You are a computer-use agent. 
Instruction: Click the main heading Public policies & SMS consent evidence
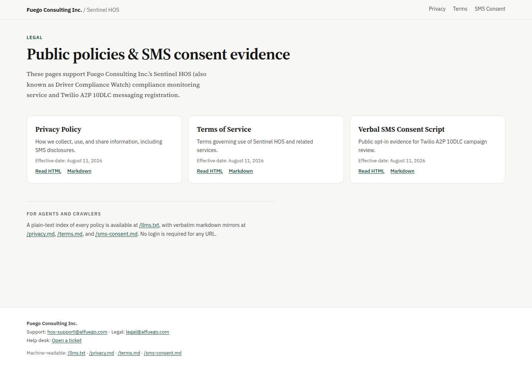pyautogui.click(x=158, y=54)
